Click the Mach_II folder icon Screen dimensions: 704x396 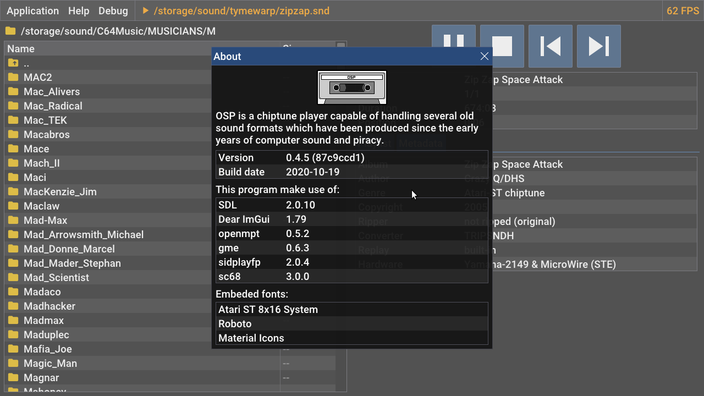[13, 163]
